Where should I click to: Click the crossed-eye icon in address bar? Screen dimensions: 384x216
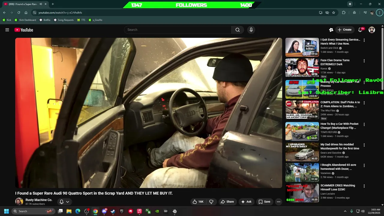[x=327, y=13]
